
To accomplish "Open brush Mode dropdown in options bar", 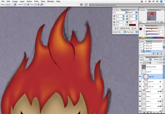I will (x=11, y=5).
